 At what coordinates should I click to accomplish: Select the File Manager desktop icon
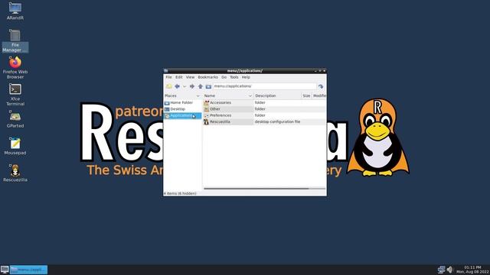coord(15,40)
